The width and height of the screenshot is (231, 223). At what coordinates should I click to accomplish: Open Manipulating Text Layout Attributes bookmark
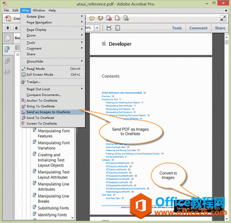click(53, 175)
